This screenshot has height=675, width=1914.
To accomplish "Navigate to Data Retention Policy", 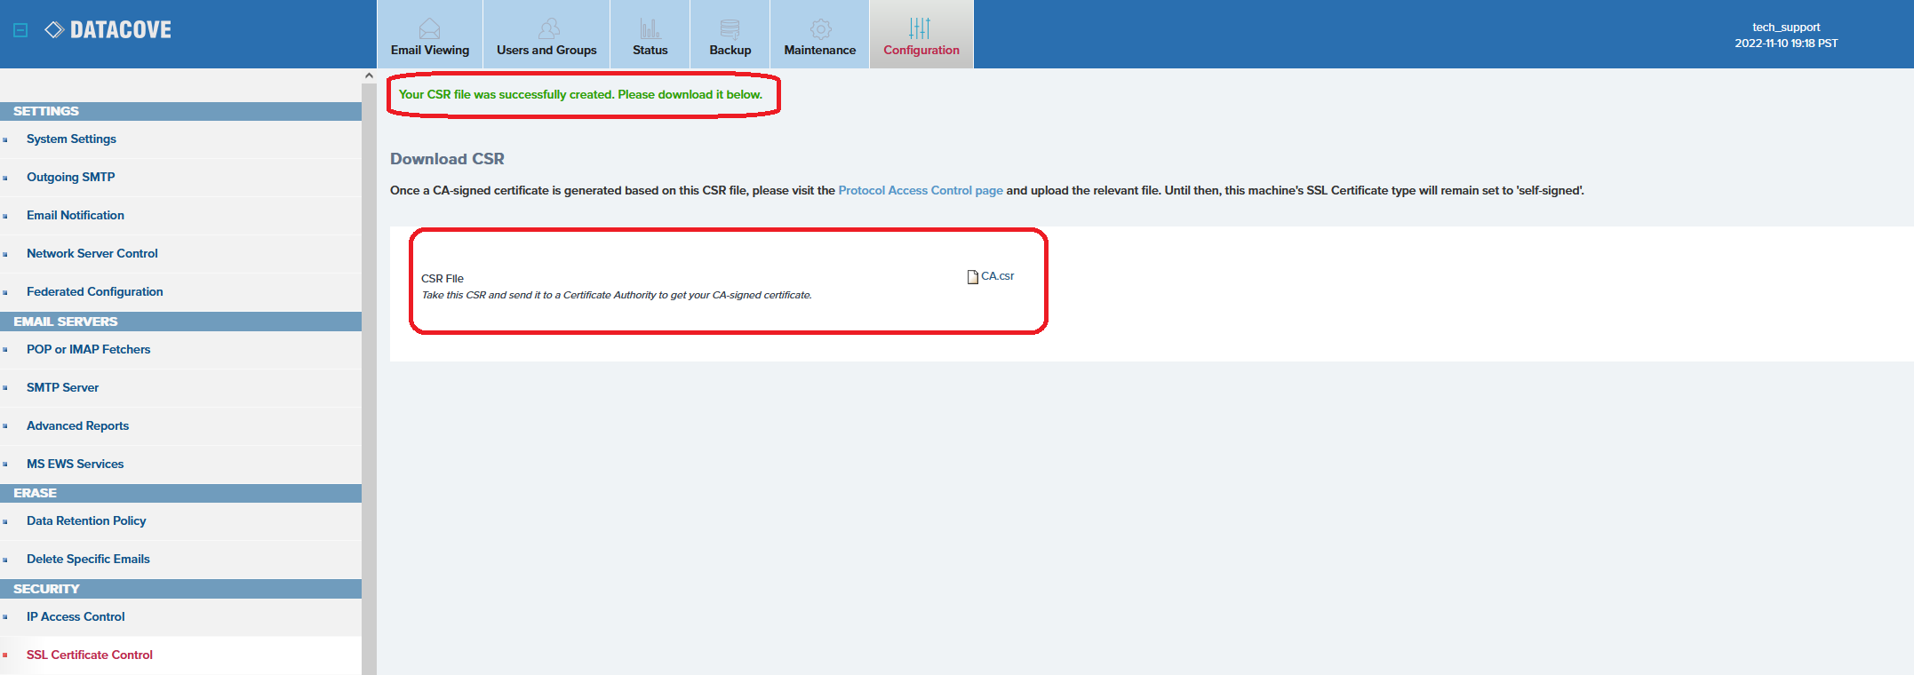I will 86,520.
